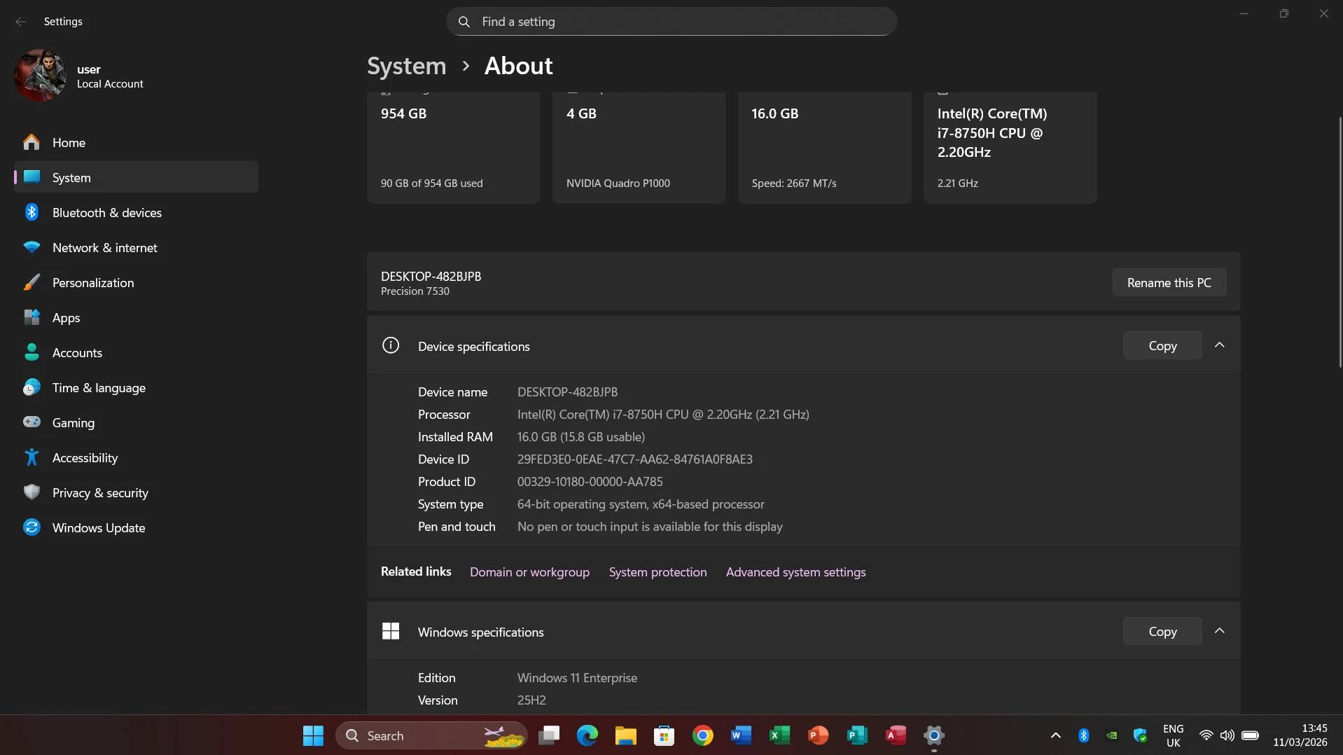
Task: Copy the Device specifications
Action: tap(1162, 345)
